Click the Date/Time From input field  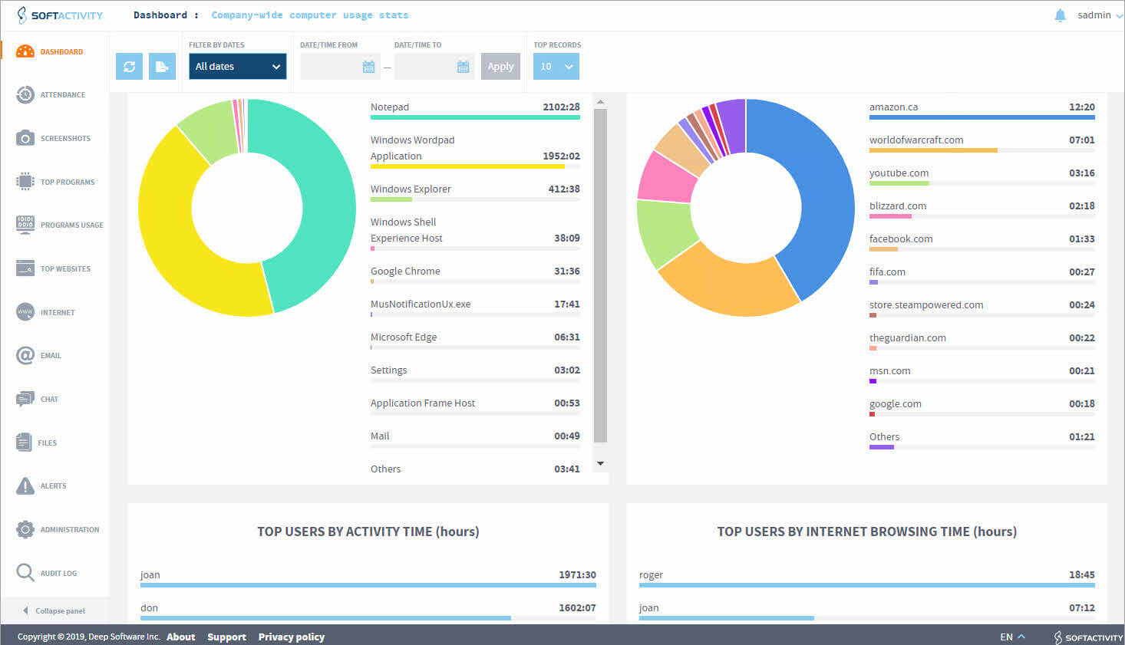pos(340,67)
